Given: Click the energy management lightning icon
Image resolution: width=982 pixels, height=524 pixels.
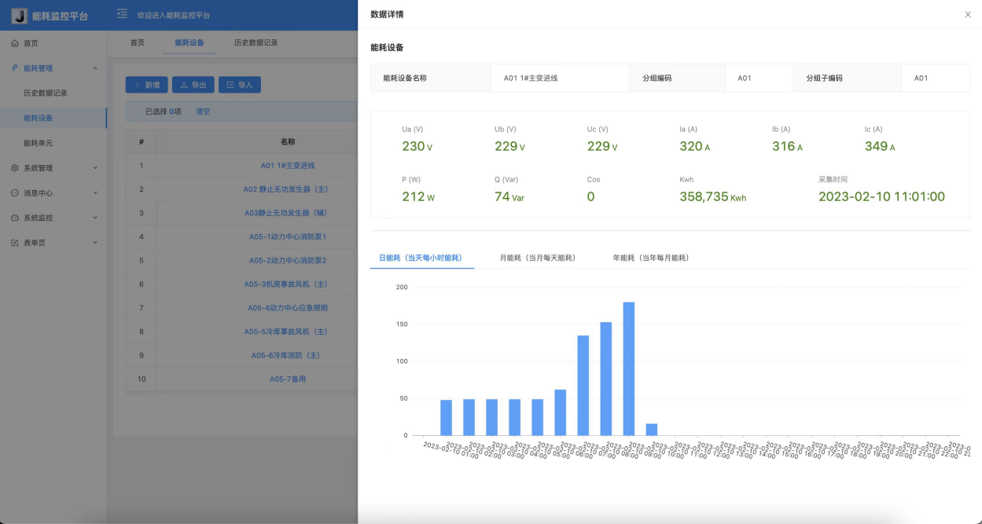Looking at the screenshot, I should 15,68.
